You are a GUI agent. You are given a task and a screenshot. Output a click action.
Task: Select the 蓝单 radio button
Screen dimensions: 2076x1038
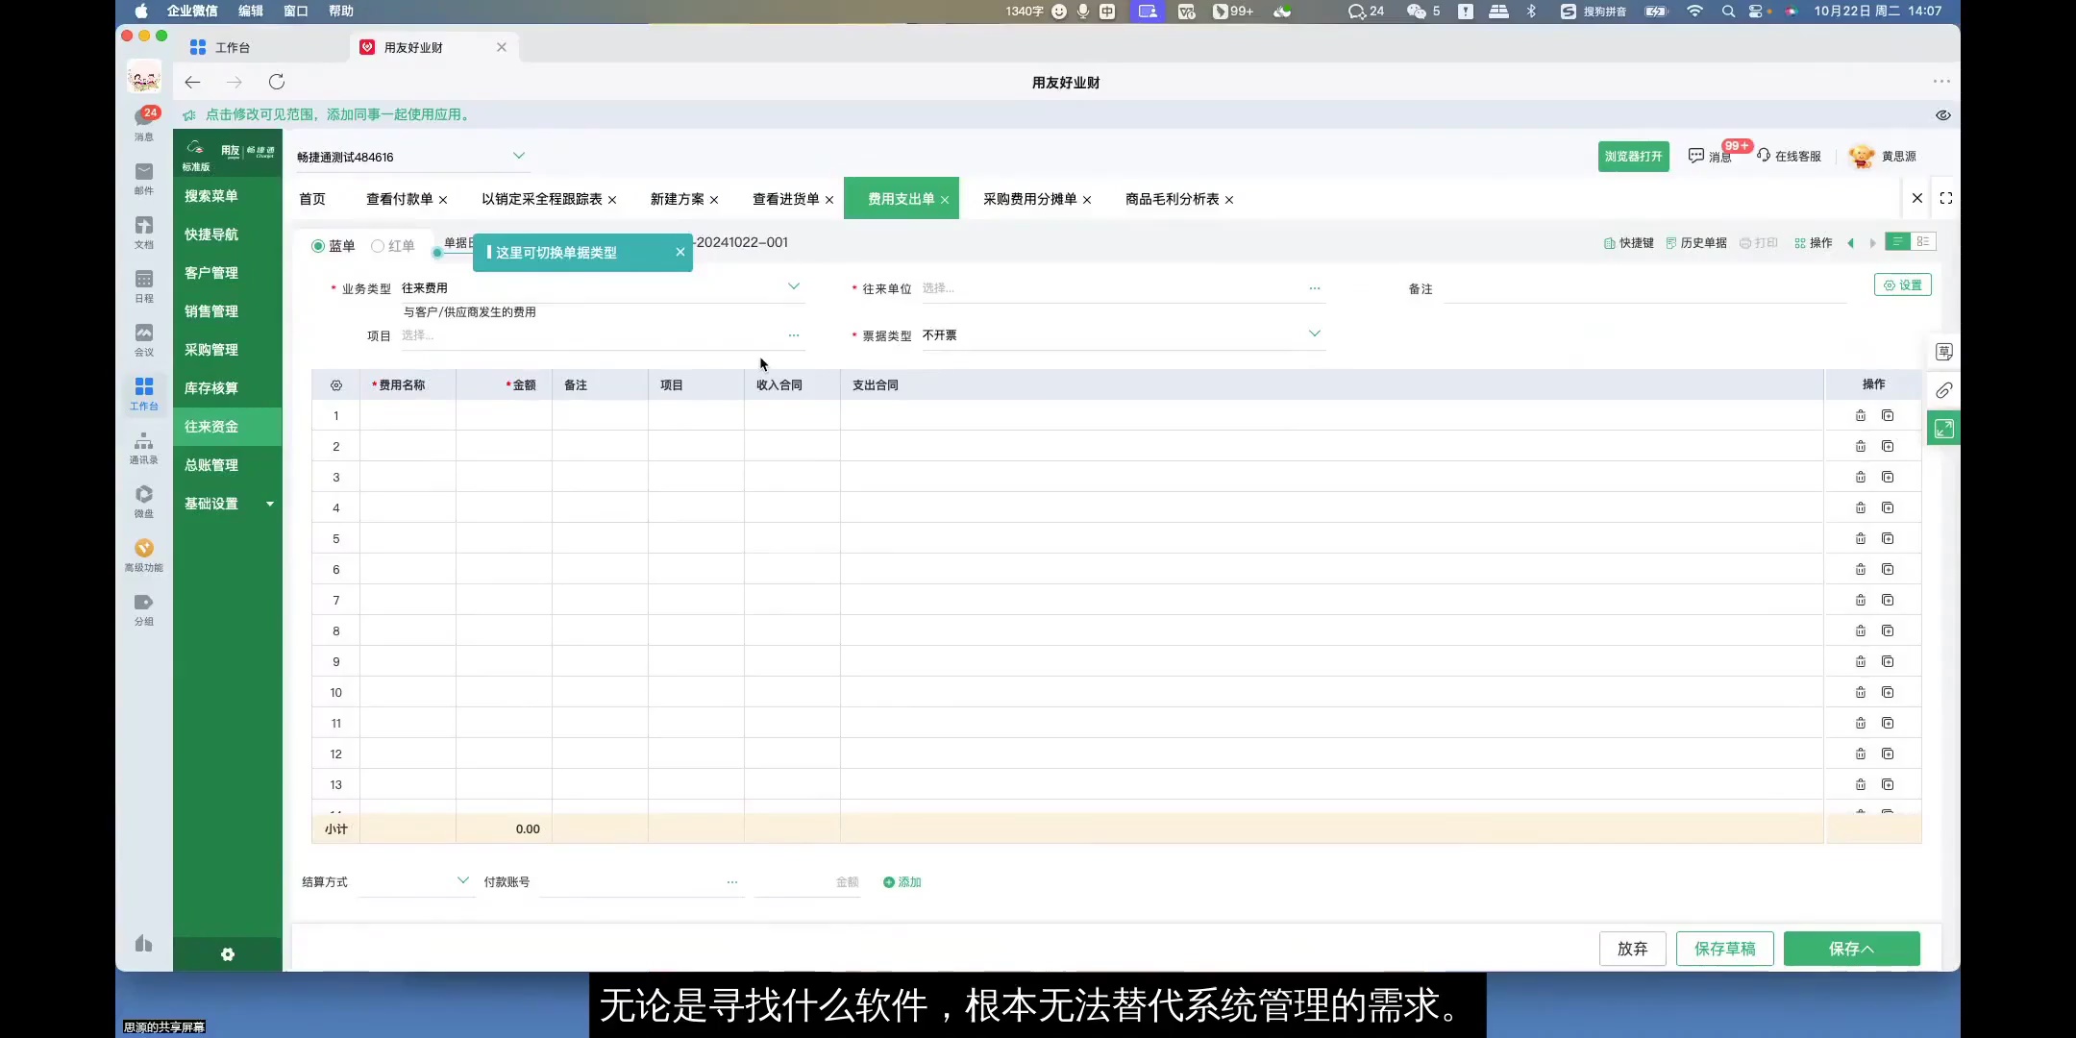coord(318,246)
